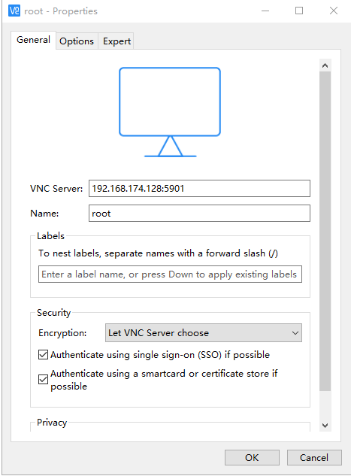This screenshot has height=476, width=351.
Task: Minimize the Properties window
Action: click(x=265, y=11)
